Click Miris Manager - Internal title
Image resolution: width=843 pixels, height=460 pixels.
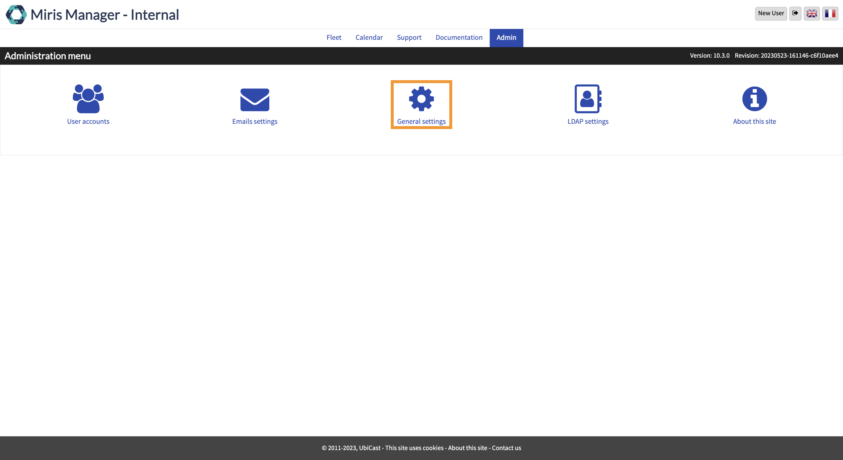105,15
